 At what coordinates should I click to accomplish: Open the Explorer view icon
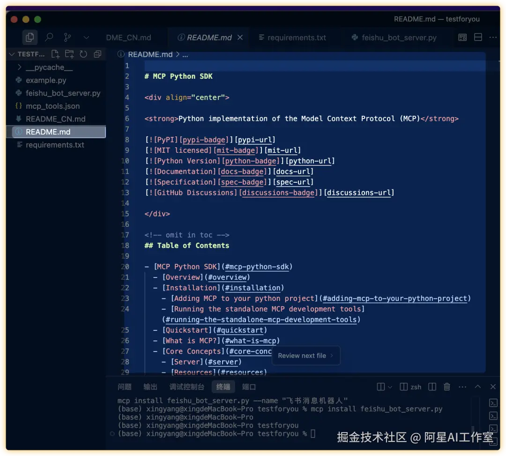30,37
